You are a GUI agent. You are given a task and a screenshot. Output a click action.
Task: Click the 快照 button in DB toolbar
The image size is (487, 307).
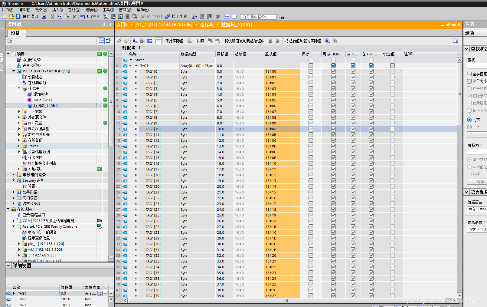click(200, 41)
